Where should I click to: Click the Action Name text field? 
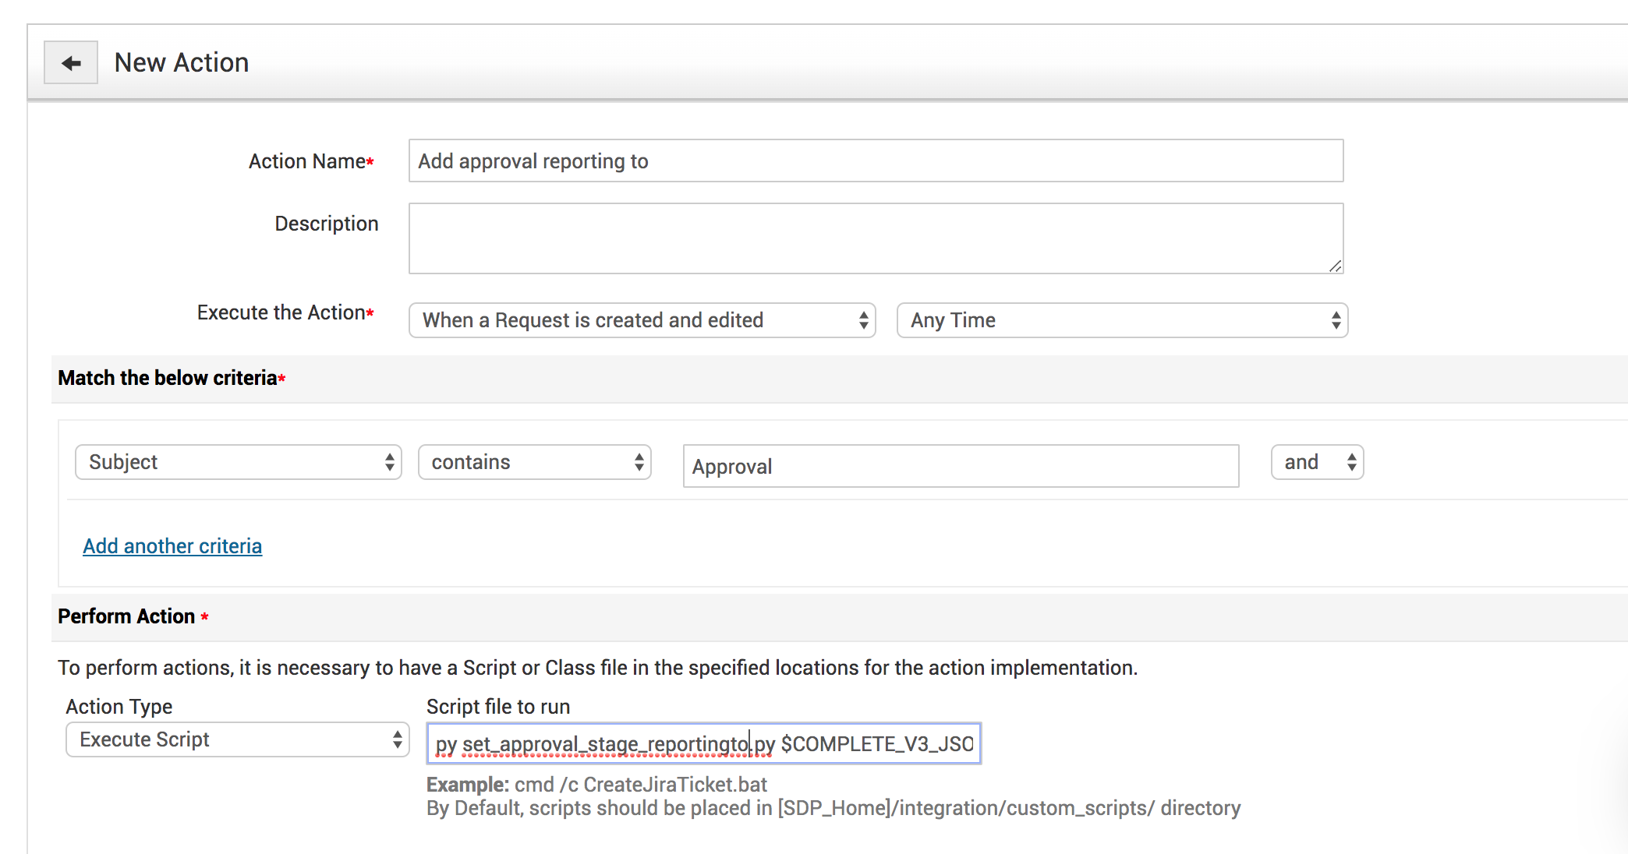click(875, 161)
